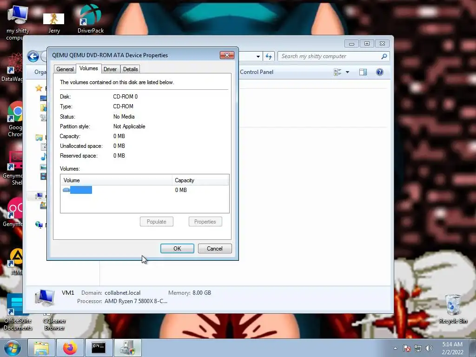Click the disabled Populate button

(157, 222)
